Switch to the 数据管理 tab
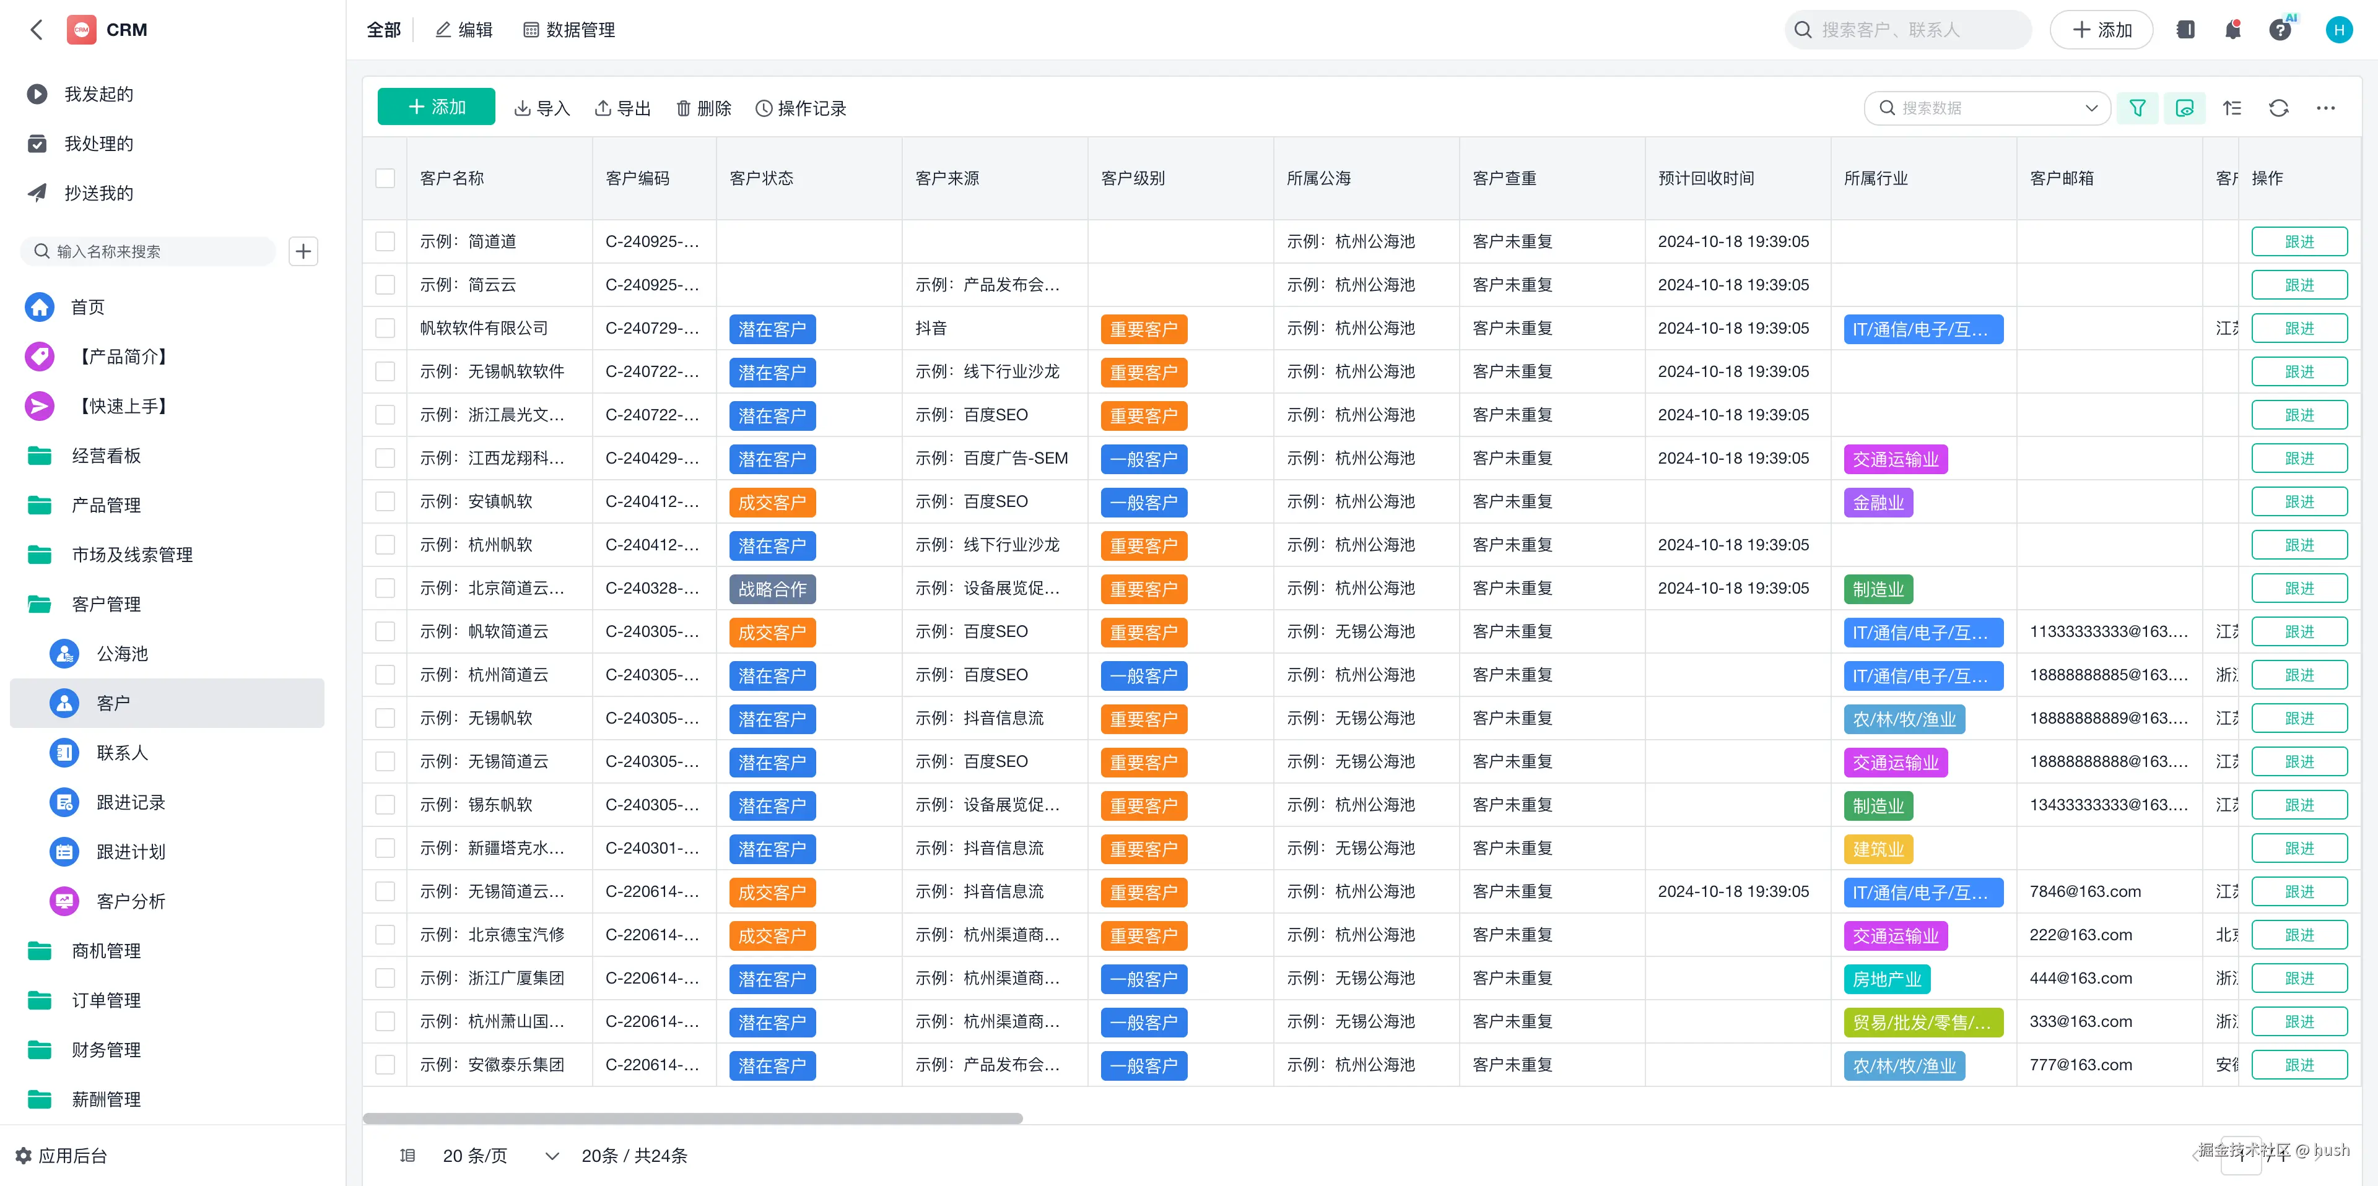 click(x=568, y=30)
